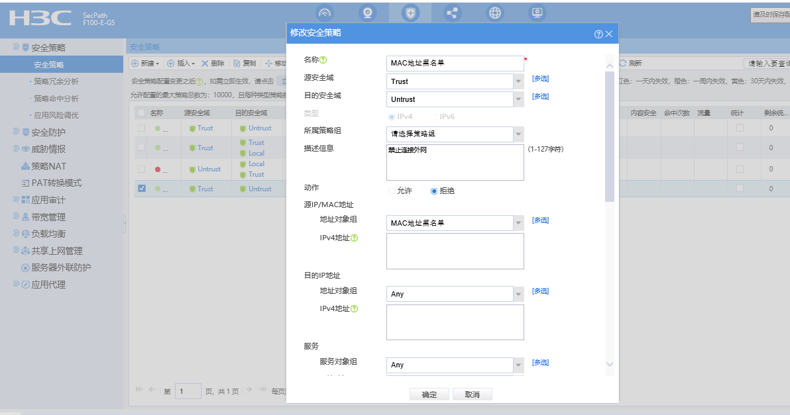Click the 多选 link beside 源安全域
Screen dimensions: 790x415
point(541,79)
